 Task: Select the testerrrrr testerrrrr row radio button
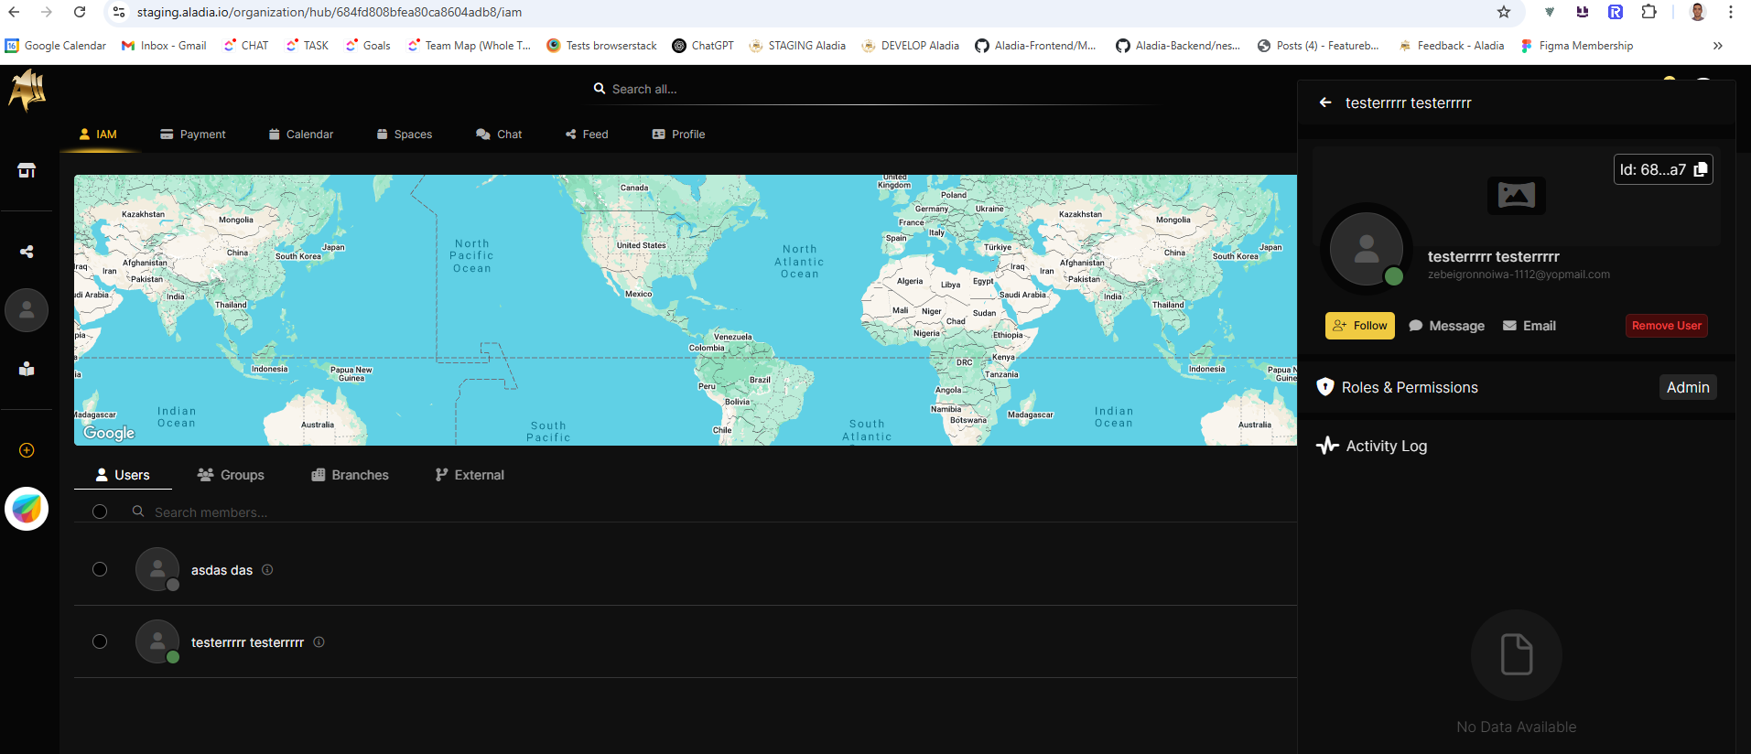click(100, 641)
